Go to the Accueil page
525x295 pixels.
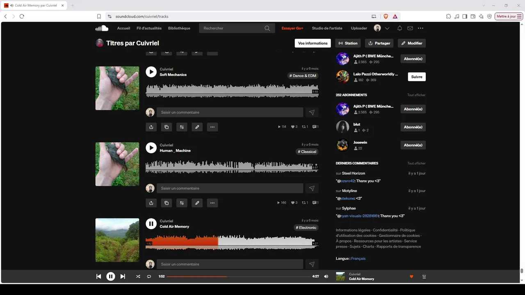(x=123, y=28)
